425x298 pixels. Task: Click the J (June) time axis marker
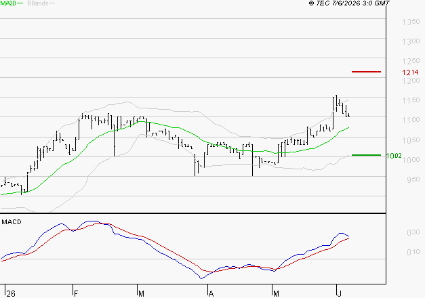click(339, 294)
